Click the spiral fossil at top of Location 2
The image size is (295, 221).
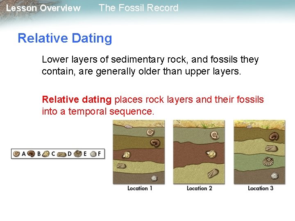pyautogui.click(x=214, y=135)
